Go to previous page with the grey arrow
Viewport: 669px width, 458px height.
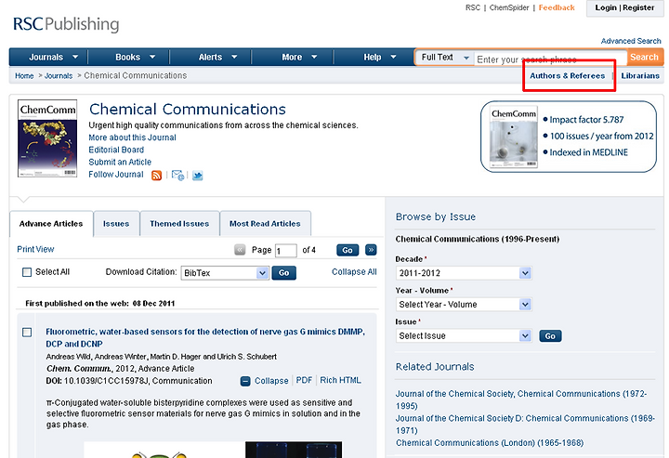240,250
